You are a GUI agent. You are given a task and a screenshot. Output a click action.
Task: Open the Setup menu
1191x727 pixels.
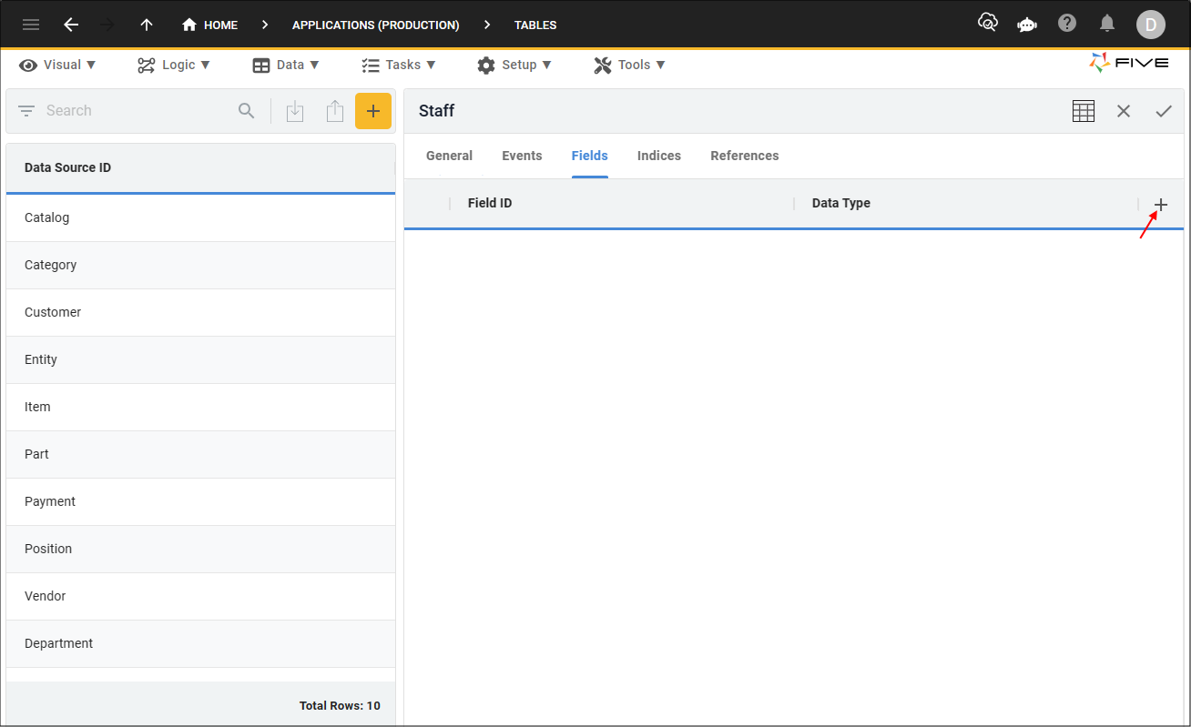514,65
